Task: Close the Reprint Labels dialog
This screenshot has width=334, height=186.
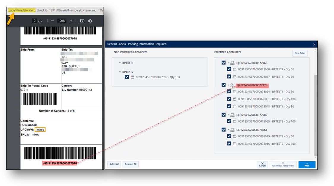Action: 314,44
